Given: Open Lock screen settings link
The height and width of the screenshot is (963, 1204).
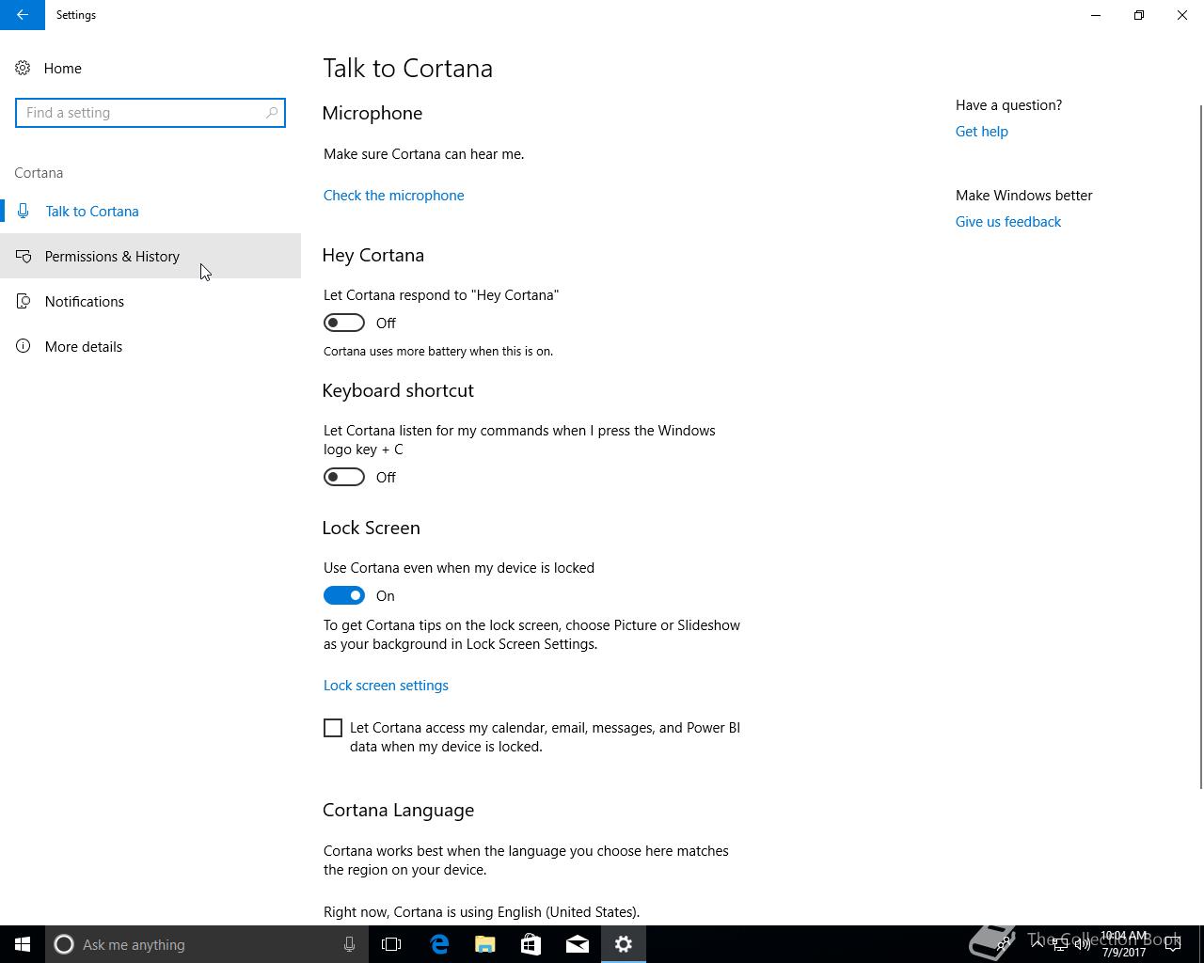Looking at the screenshot, I should (386, 686).
